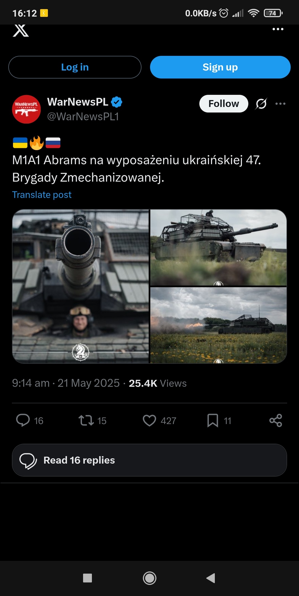Open the Log in page

pyautogui.click(x=75, y=67)
